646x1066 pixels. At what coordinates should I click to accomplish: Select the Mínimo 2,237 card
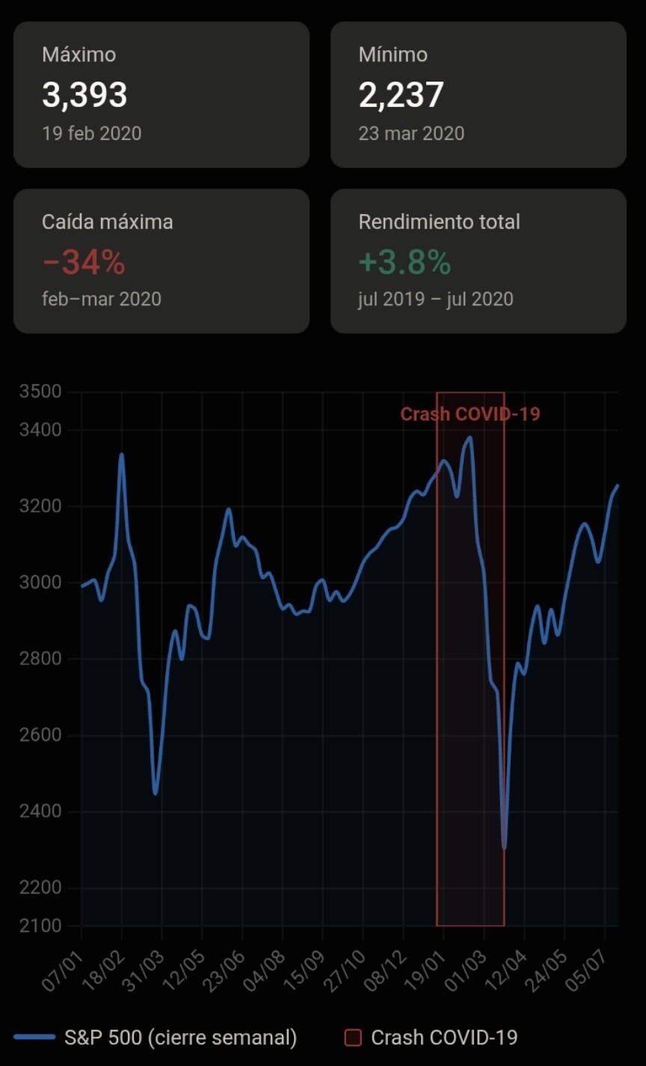pyautogui.click(x=478, y=94)
